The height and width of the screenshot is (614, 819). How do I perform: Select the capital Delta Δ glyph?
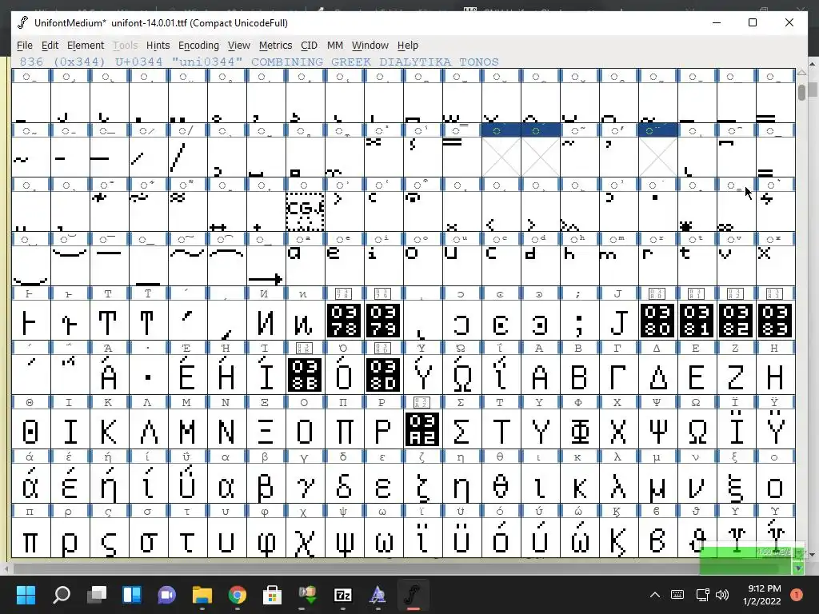tap(657, 374)
